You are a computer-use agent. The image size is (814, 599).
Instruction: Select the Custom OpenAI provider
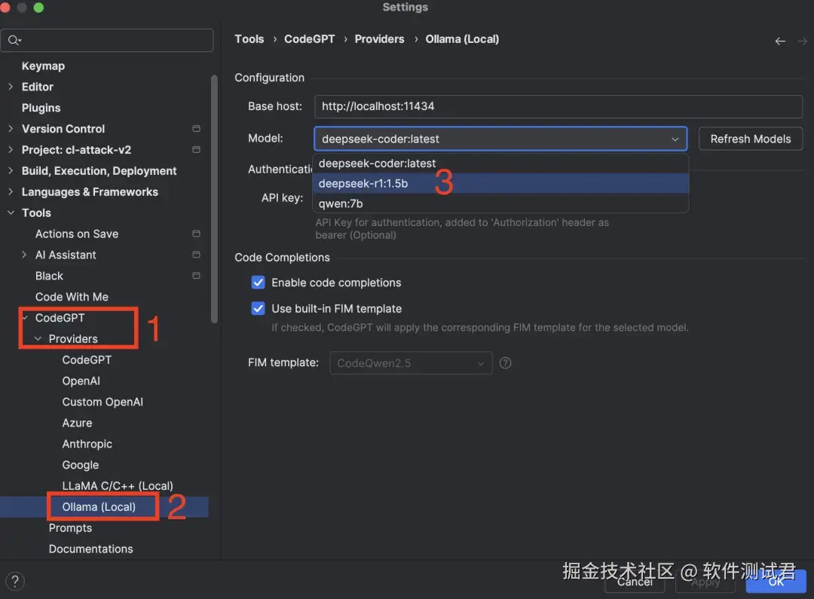point(103,402)
